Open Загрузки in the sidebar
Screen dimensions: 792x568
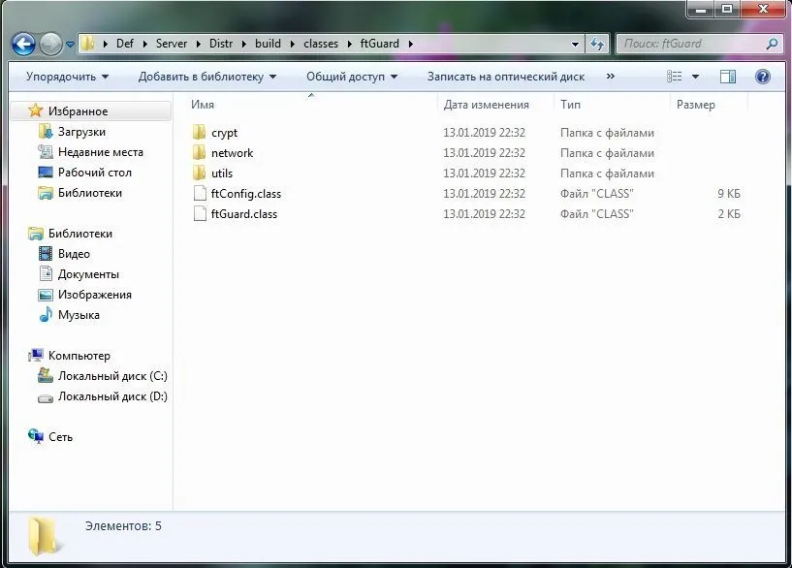point(81,132)
